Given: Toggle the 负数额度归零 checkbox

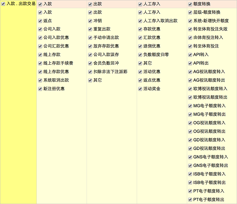Looking at the screenshot, I should [140, 55].
